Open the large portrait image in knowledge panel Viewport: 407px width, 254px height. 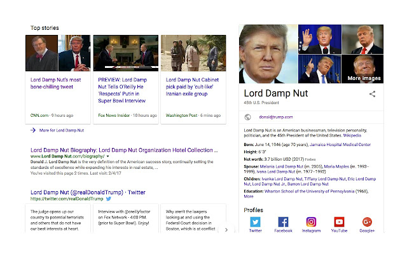point(268,54)
